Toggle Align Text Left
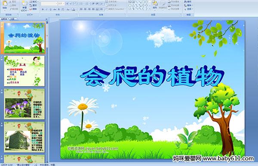This screenshot has height=166, width=258. tap(81, 9)
